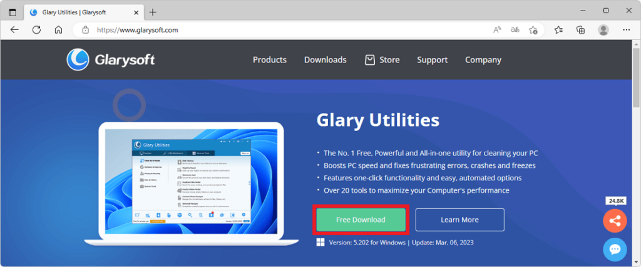The height and width of the screenshot is (267, 641).
Task: Select the Glary Utilities | Glarysoft tab
Action: pyautogui.click(x=83, y=12)
